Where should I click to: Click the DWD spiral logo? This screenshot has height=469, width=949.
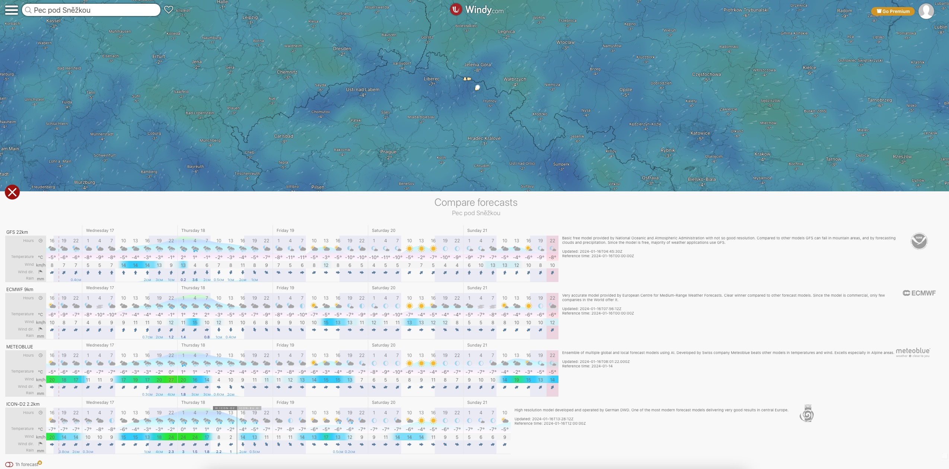(x=807, y=414)
